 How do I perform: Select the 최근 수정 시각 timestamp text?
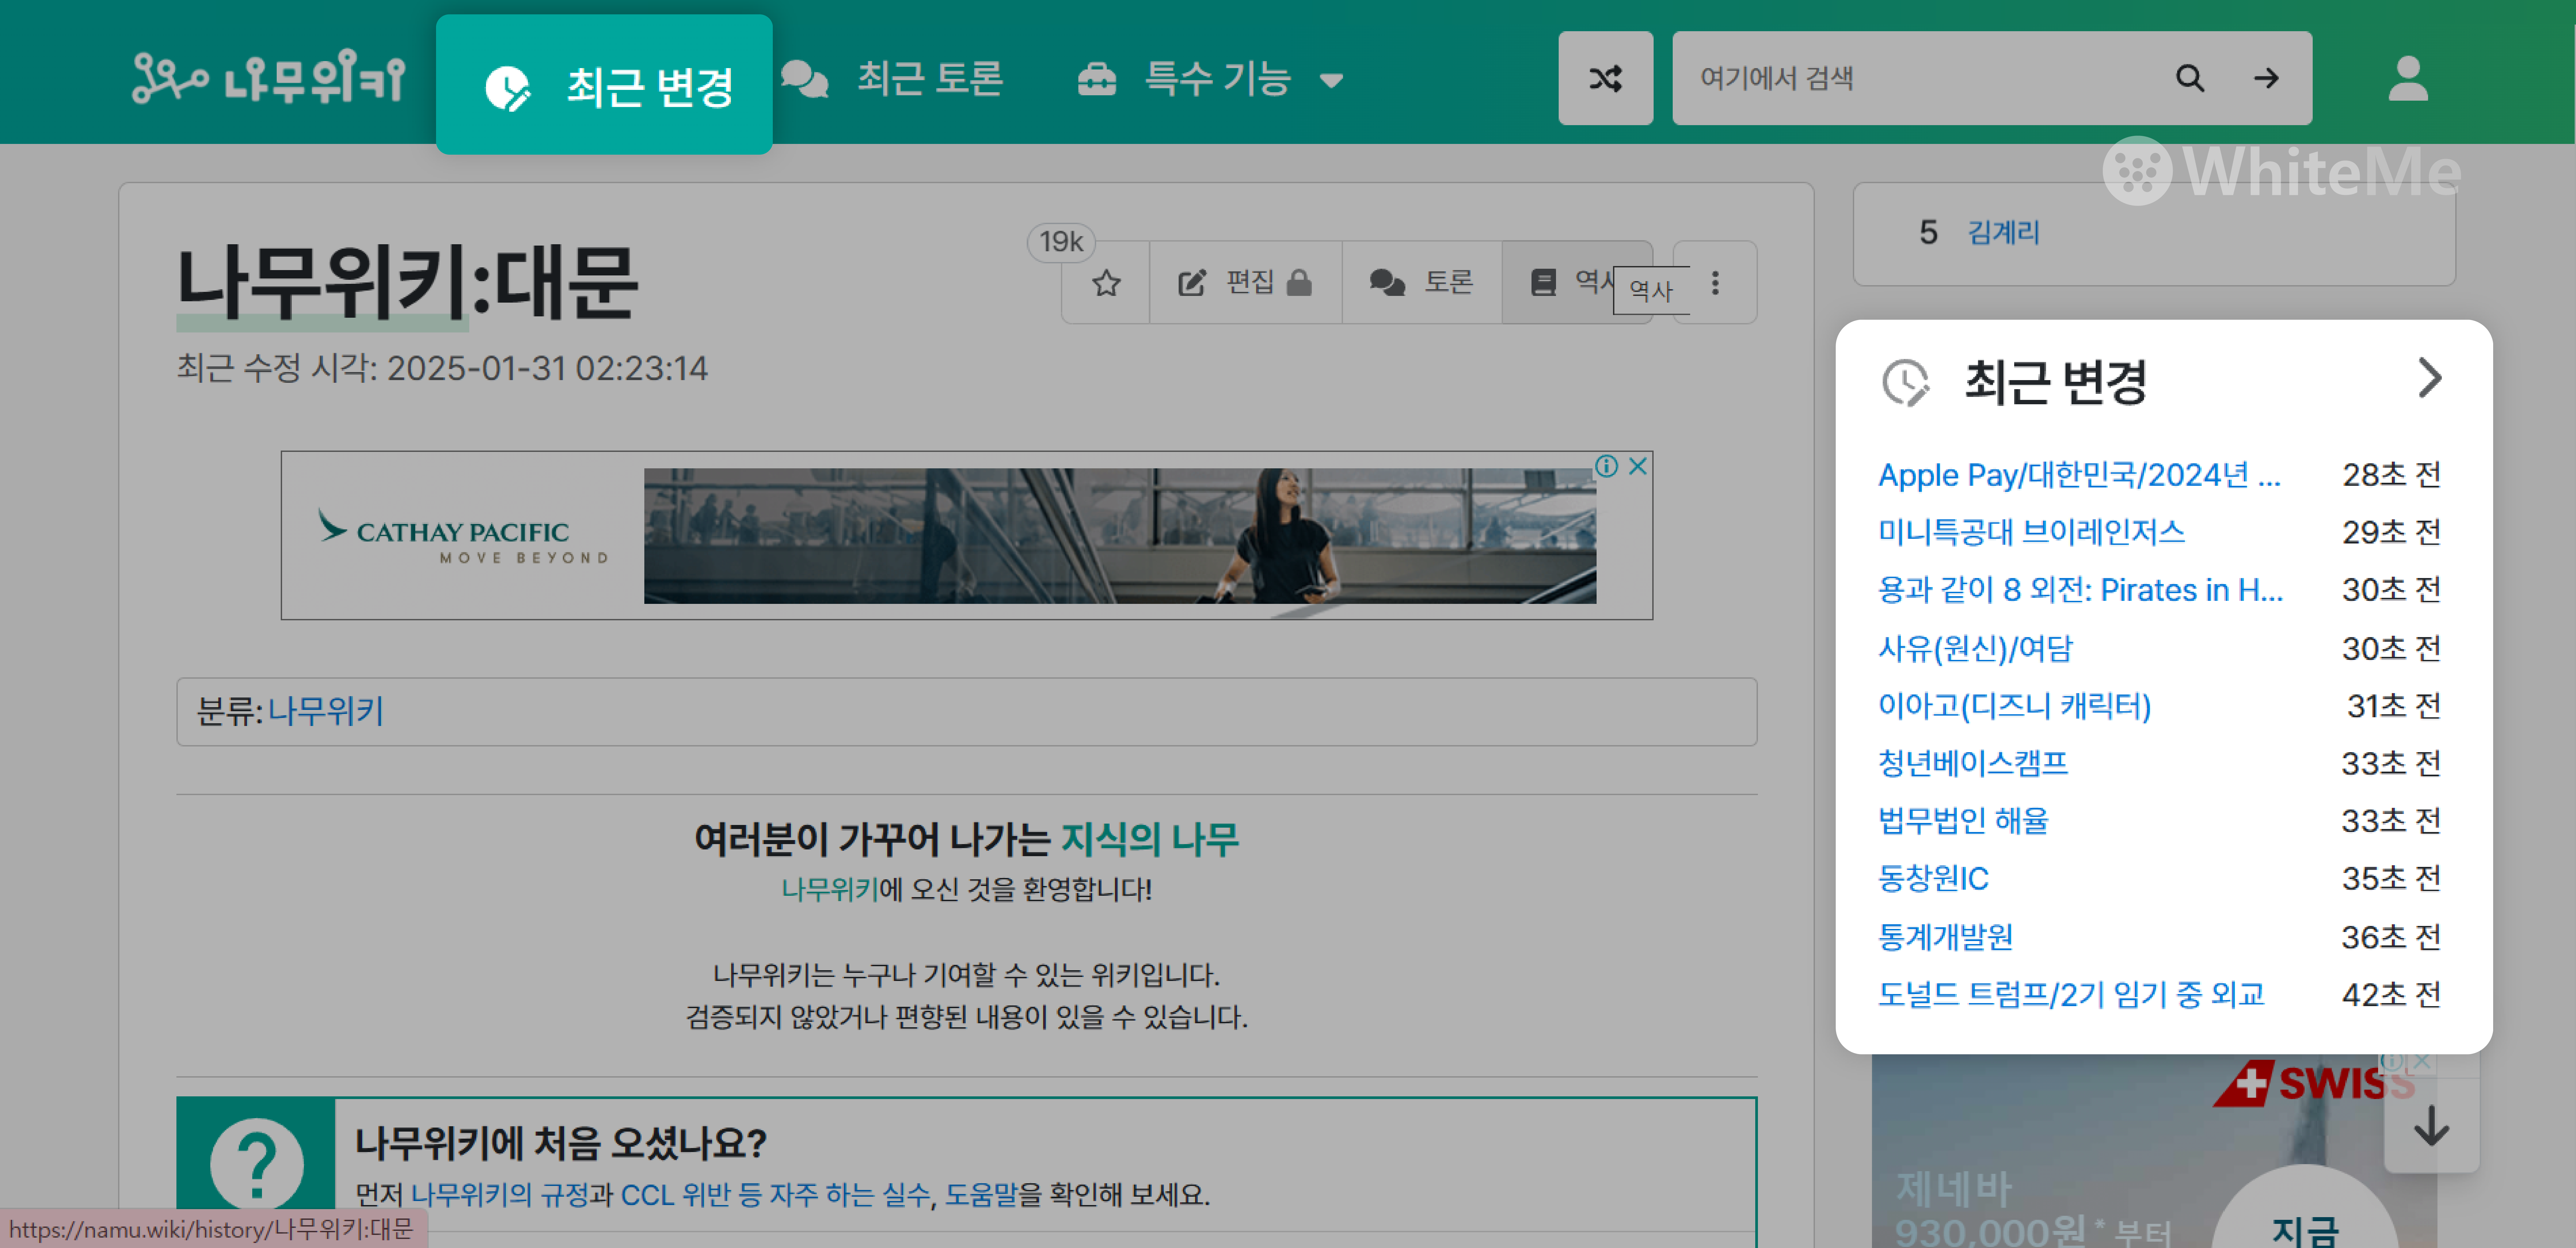pos(442,368)
